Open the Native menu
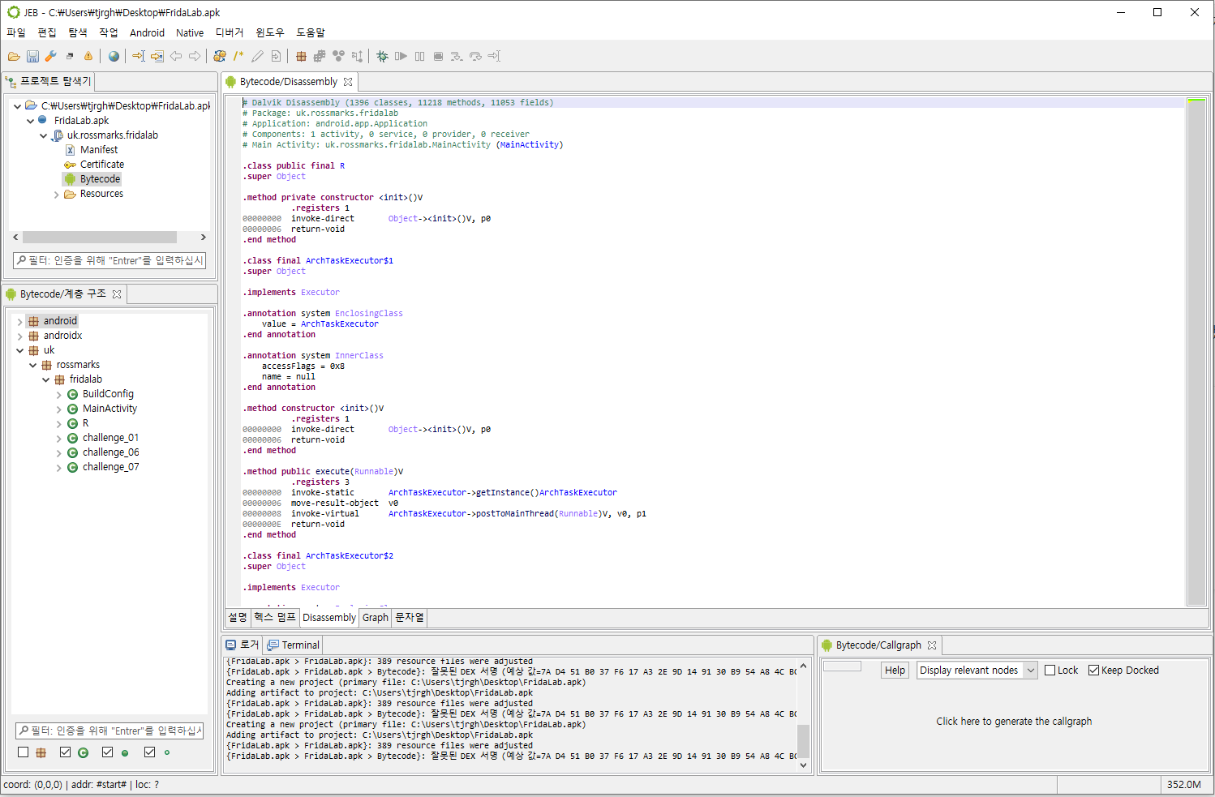The image size is (1215, 797). (190, 32)
